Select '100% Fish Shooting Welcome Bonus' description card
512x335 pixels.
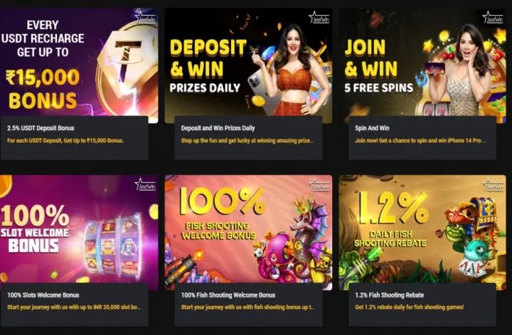(248, 304)
